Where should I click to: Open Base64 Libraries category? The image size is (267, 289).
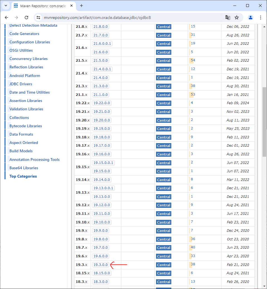click(x=24, y=168)
